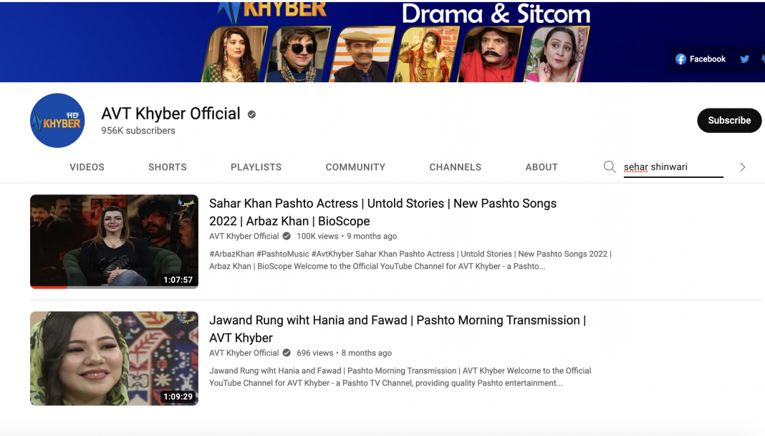Click verified checkmark under Jawand Rung video
Viewport: 765px width, 436px height.
287,353
